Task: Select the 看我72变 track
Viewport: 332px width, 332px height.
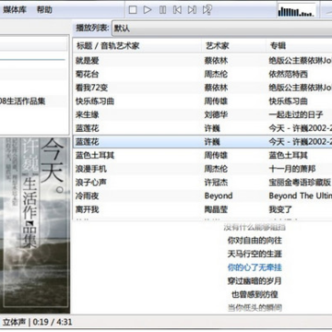Action: [x=91, y=88]
